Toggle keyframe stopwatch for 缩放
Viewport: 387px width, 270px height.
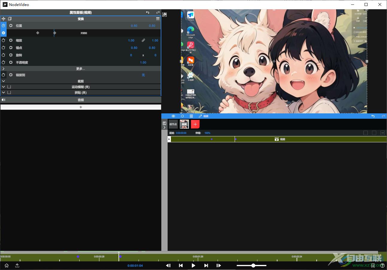click(x=3, y=40)
